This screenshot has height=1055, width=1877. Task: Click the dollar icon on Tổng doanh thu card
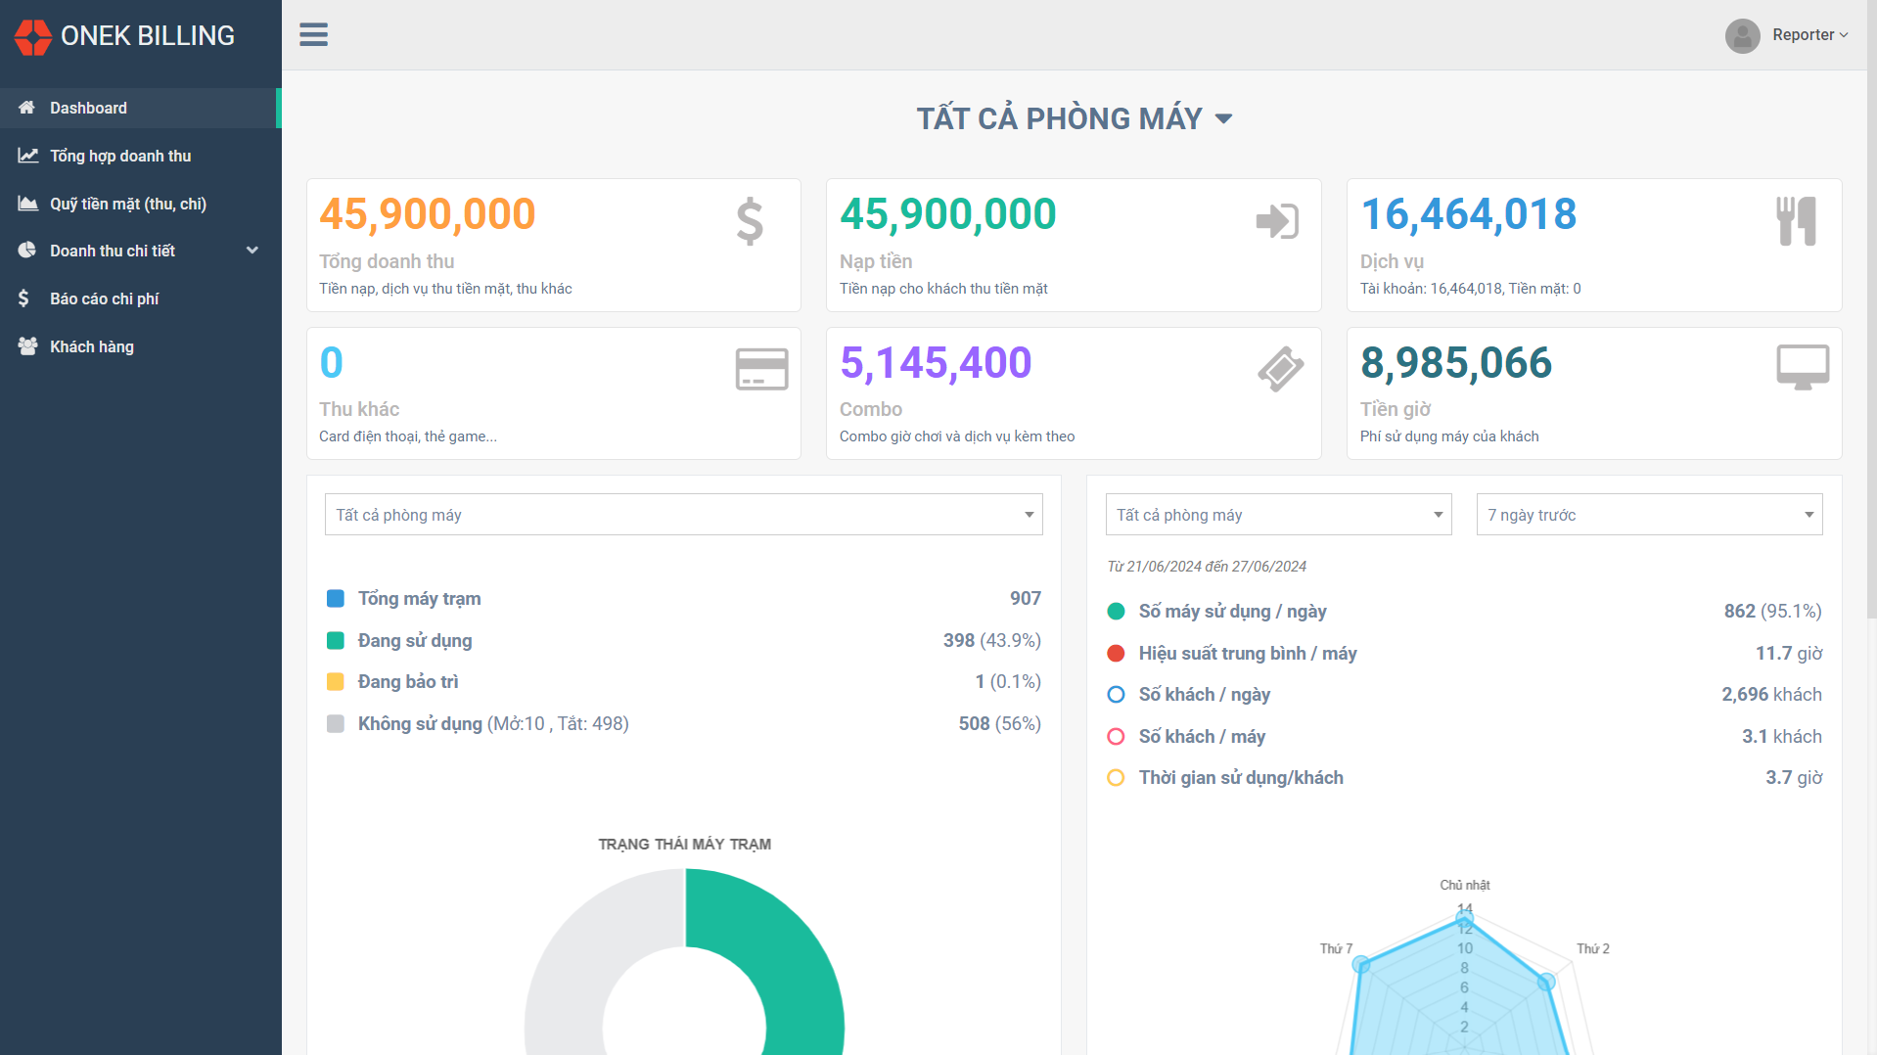tap(750, 221)
